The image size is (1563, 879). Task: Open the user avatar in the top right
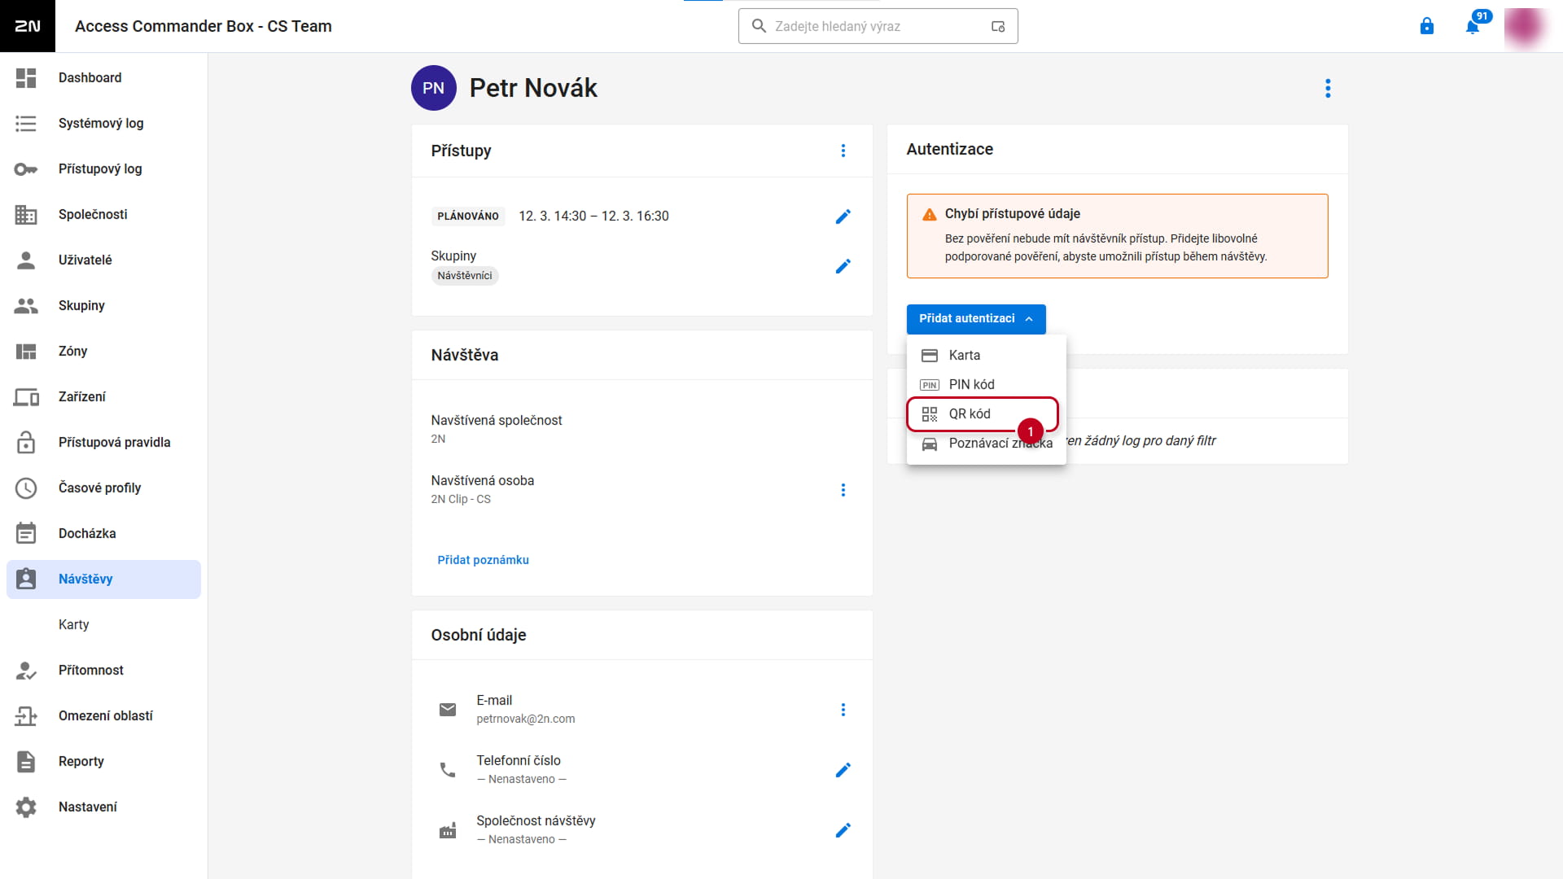[x=1524, y=26]
